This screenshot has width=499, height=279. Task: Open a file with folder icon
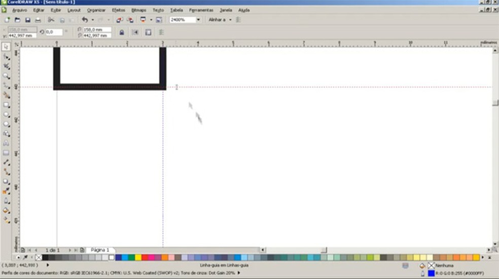[x=18, y=20]
